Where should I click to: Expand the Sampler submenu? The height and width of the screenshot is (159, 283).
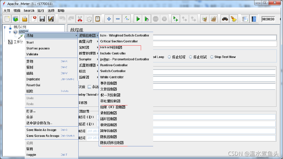(x=88, y=59)
